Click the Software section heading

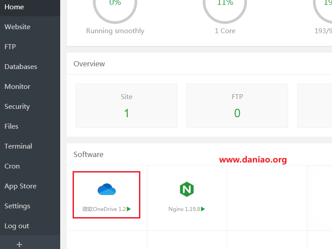[88, 154]
